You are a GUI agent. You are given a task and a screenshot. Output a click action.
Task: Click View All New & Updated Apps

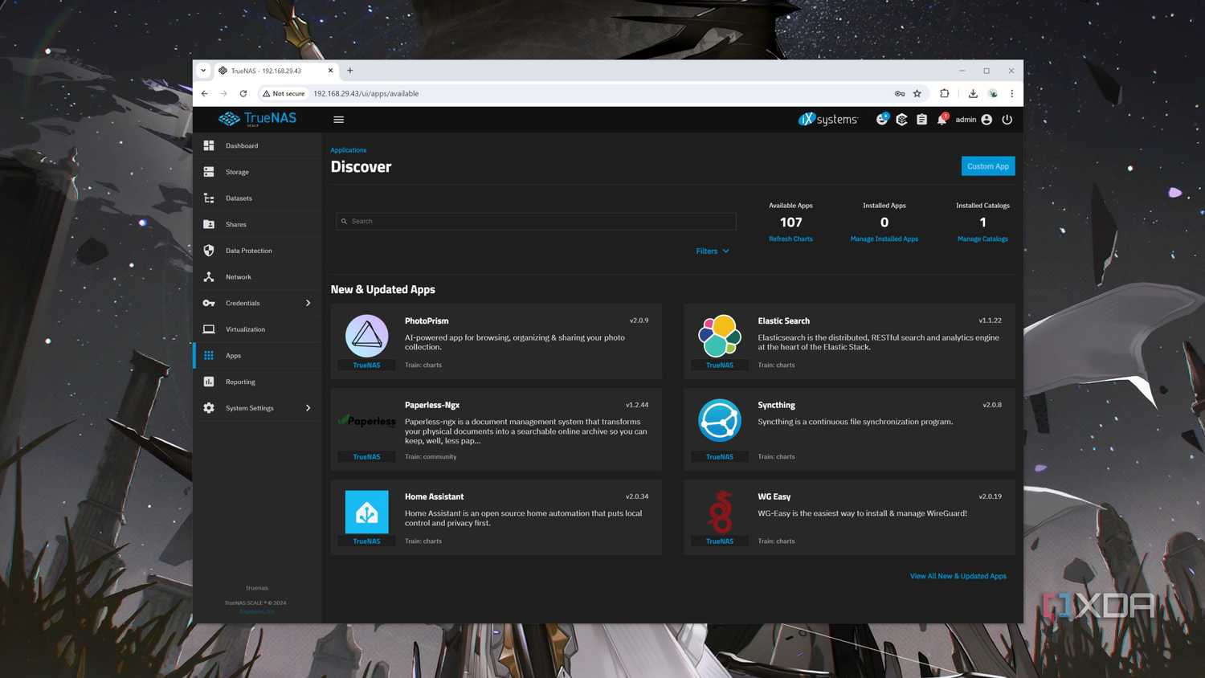pos(958,576)
